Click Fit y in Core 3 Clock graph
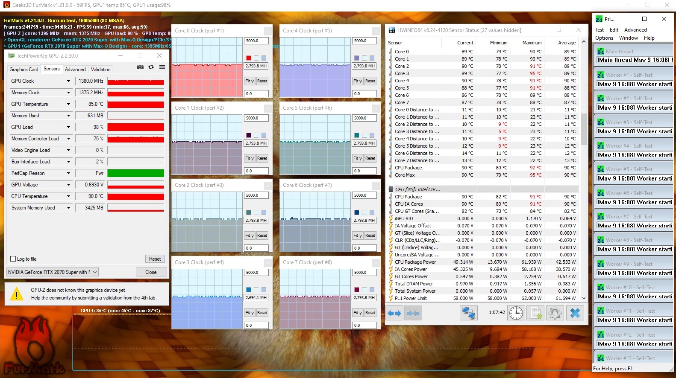676x378 pixels. [x=250, y=313]
